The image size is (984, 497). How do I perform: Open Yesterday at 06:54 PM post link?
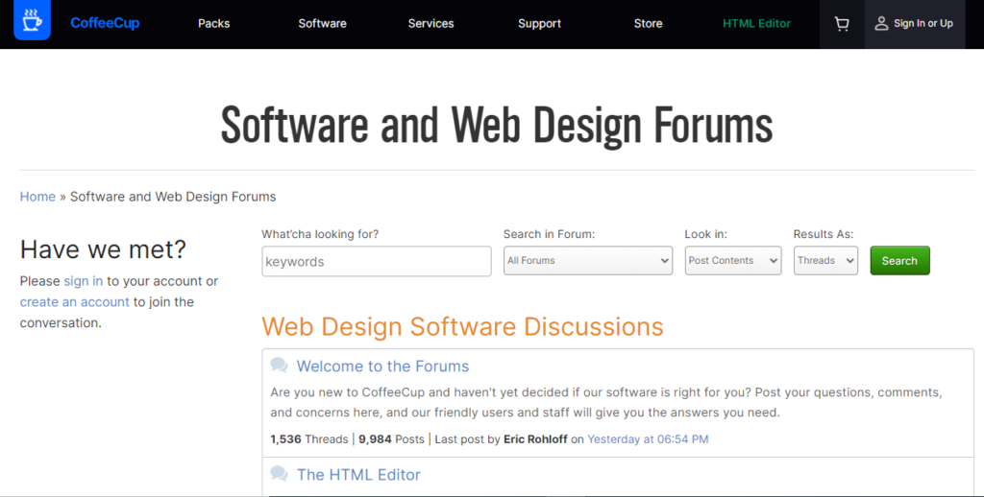648,439
